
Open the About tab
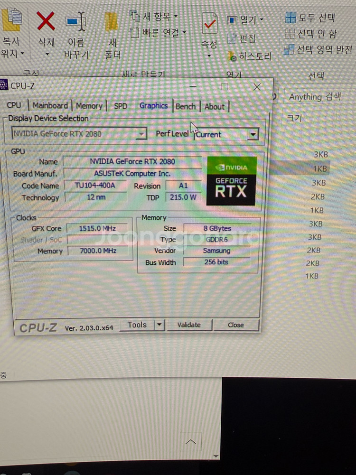tap(215, 107)
